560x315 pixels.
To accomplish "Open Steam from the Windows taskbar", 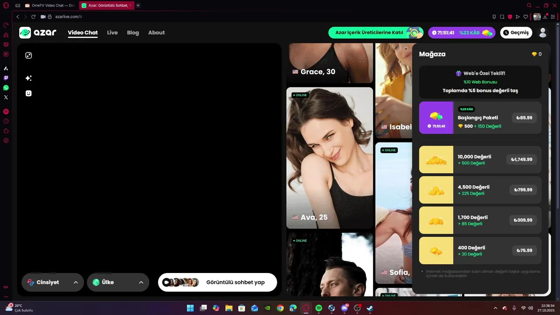I will (370, 308).
